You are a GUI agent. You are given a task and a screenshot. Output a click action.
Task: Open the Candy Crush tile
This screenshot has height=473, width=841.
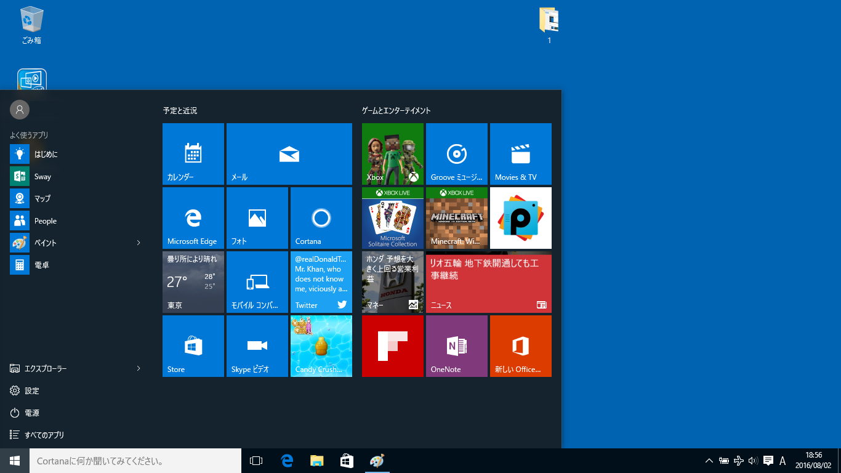[x=321, y=346]
